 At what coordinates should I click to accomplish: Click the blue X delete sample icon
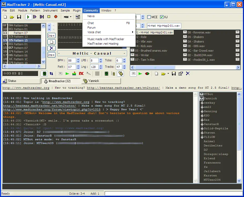click(188, 74)
